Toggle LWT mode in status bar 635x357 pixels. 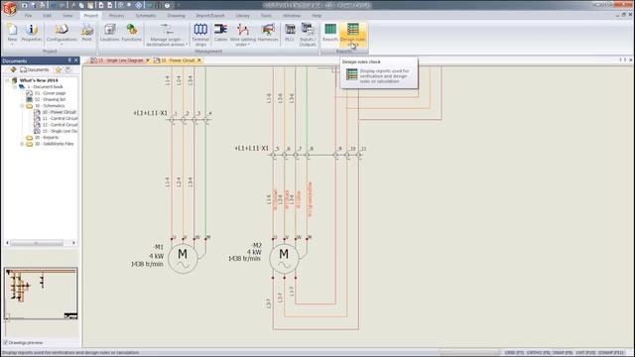click(x=585, y=353)
